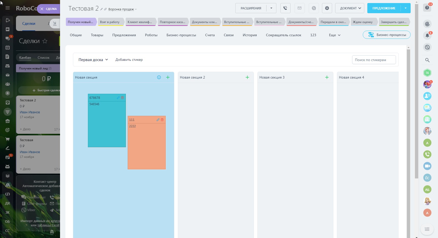Open the help question mark icon
This screenshot has width=438, height=238.
pyautogui.click(x=427, y=8)
